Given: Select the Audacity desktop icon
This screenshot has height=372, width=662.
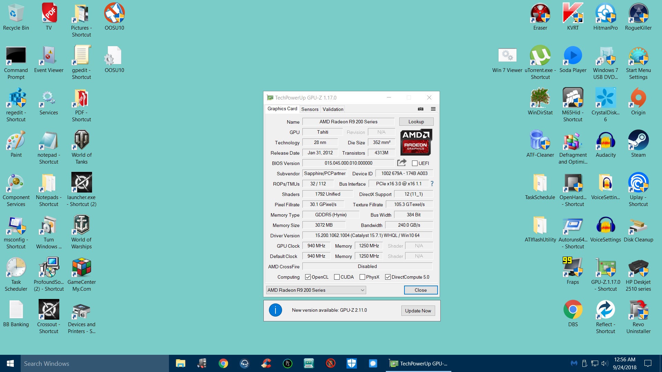Looking at the screenshot, I should (605, 144).
